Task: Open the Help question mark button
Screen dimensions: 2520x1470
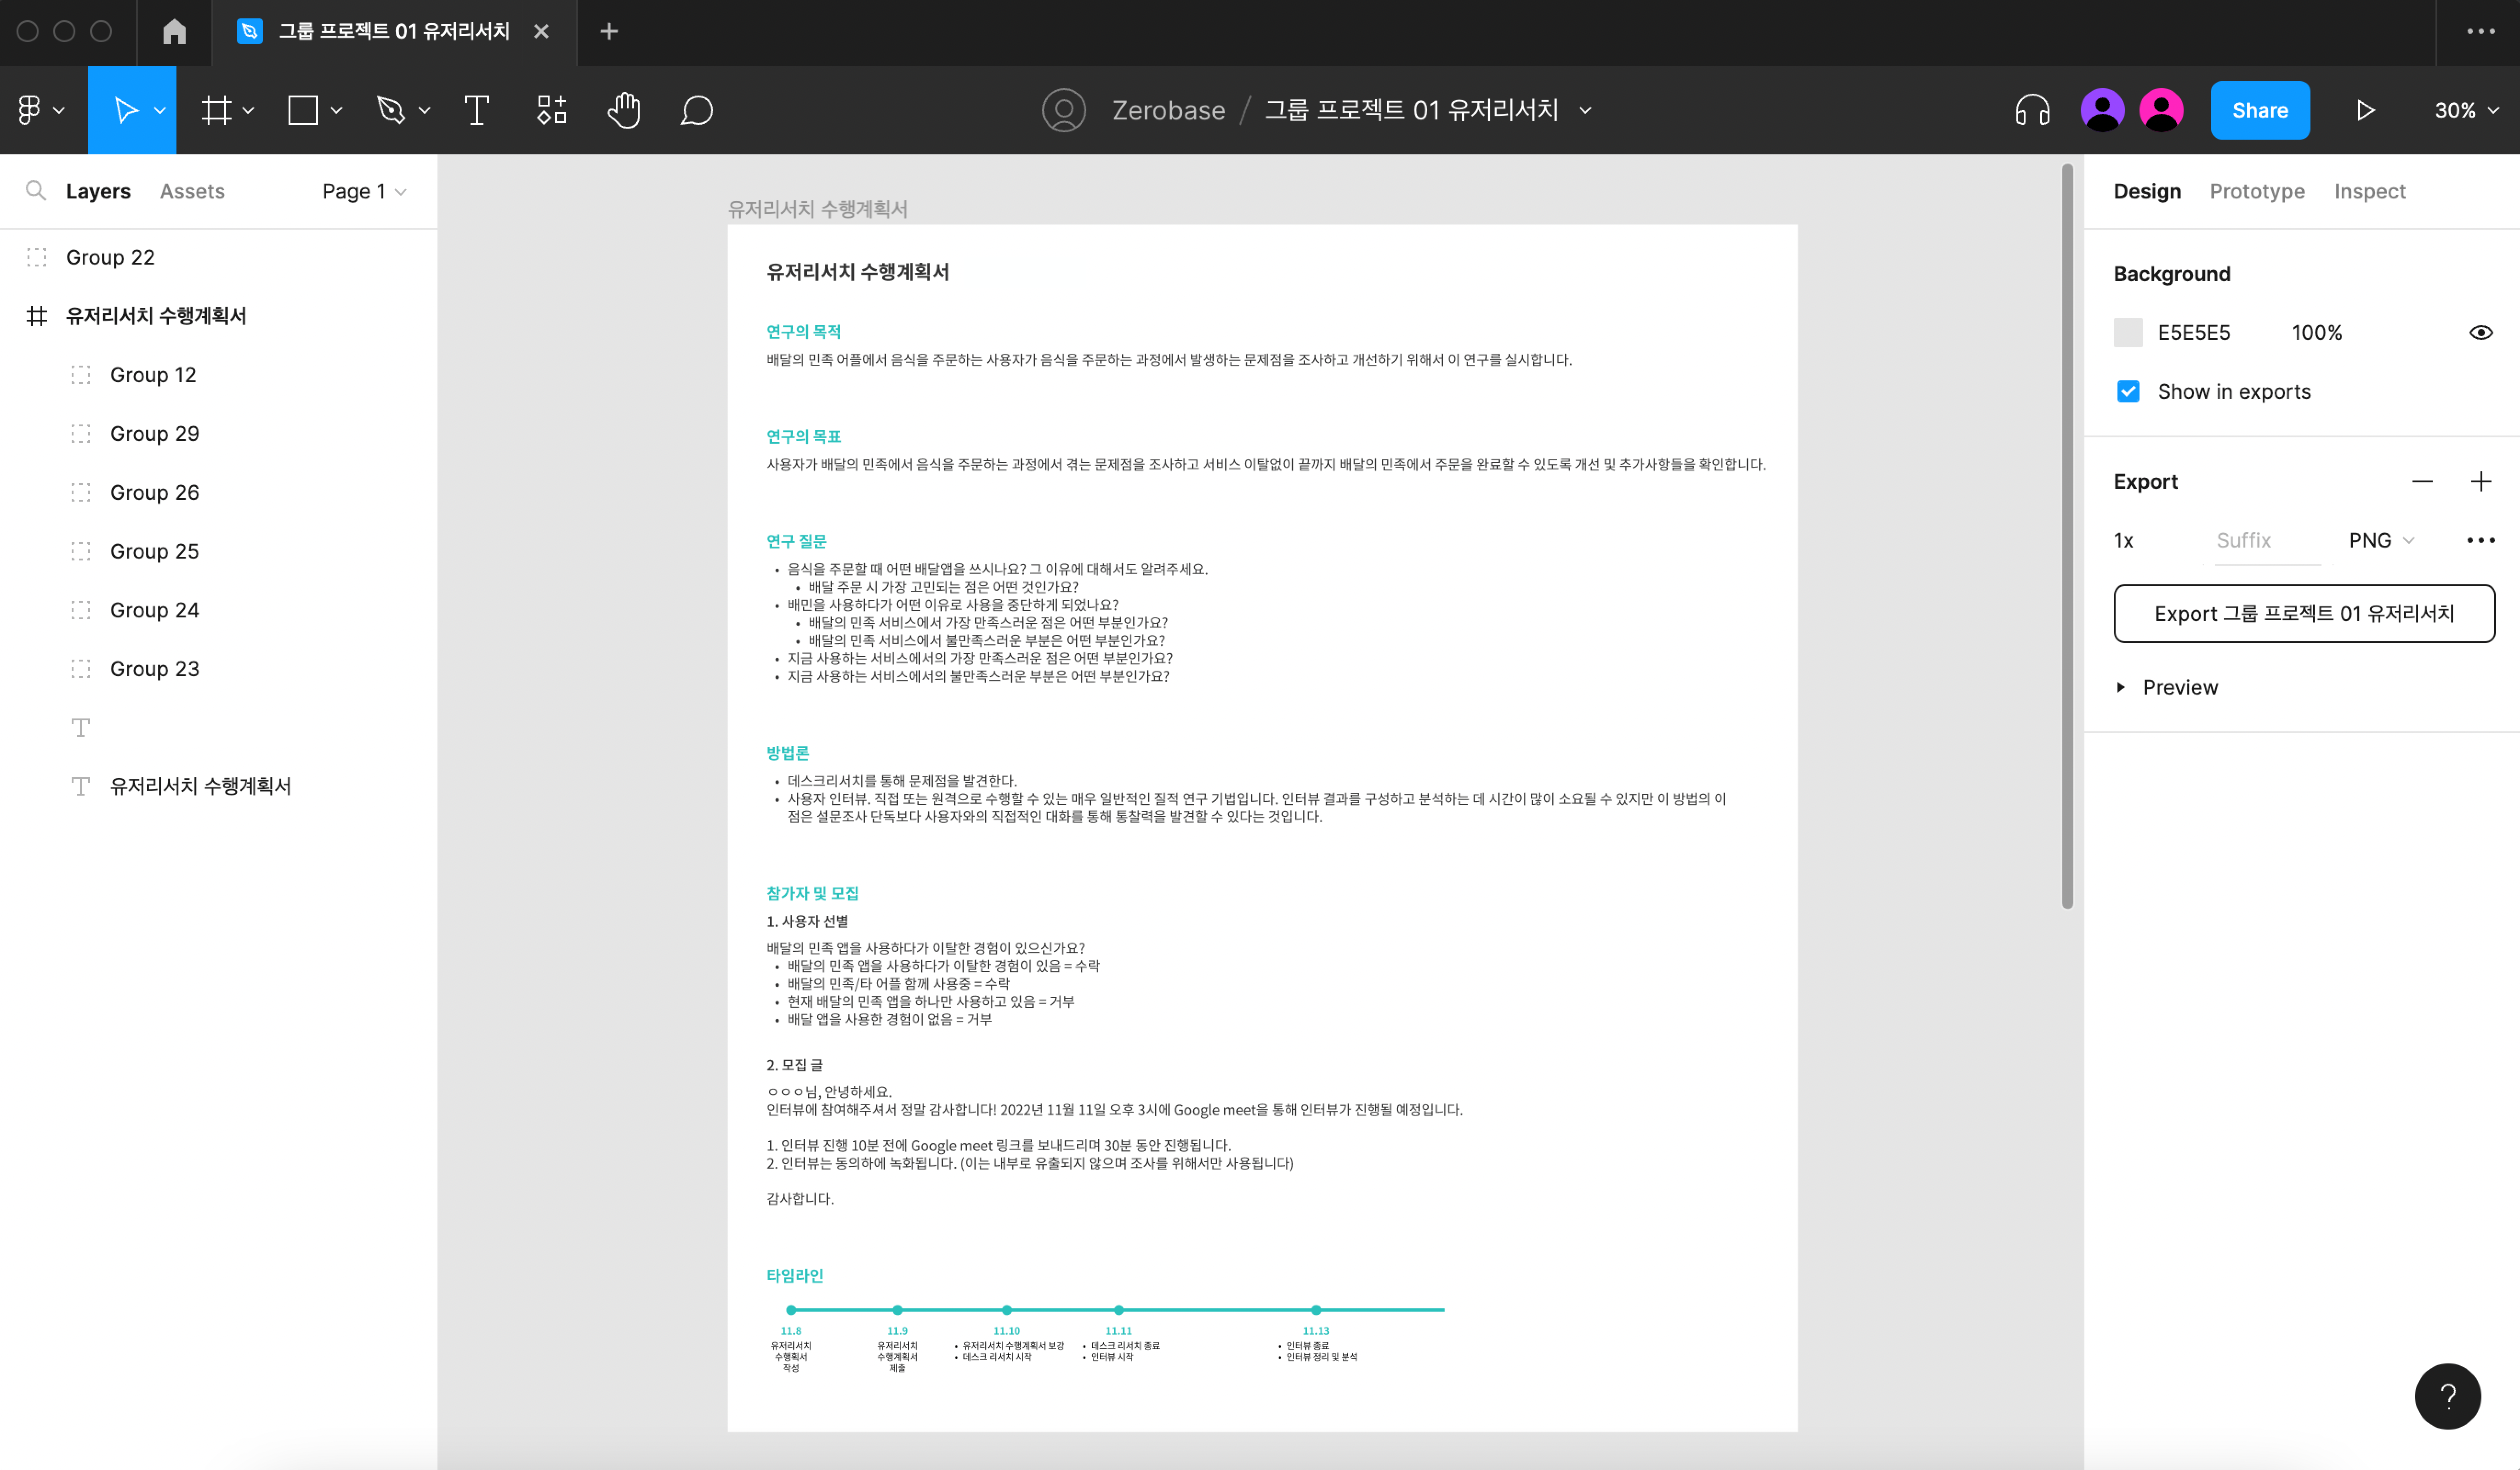Action: [x=2448, y=1396]
